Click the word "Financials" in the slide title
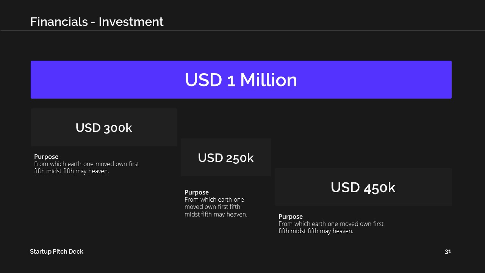Screen dimensions: 485x273 [59, 22]
